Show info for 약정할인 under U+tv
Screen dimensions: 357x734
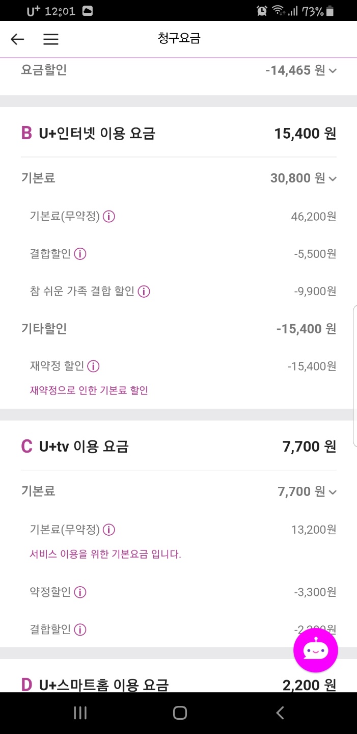(x=80, y=592)
